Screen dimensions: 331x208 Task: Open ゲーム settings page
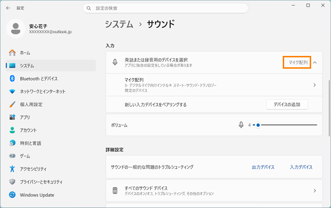(51, 156)
